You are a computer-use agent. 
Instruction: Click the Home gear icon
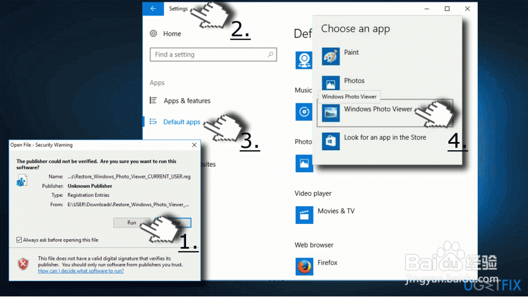[x=154, y=33]
